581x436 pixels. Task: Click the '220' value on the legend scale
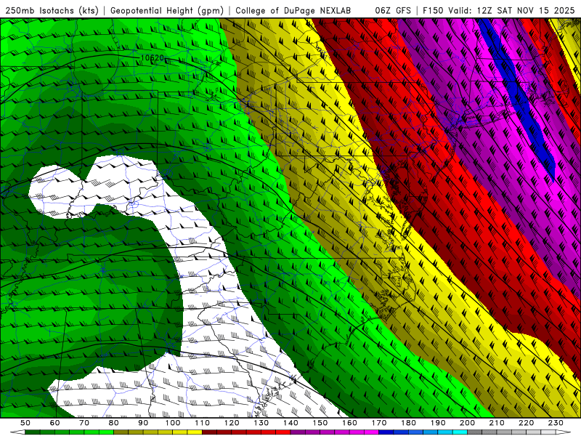pos(526,423)
